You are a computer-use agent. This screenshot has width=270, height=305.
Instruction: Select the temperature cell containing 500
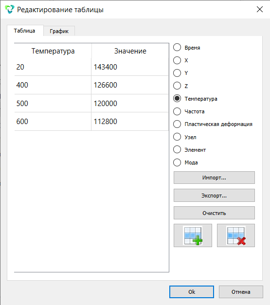53,103
